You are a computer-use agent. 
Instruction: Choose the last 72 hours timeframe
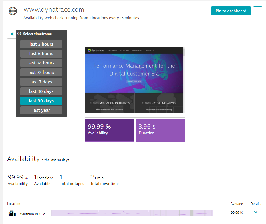point(41,72)
